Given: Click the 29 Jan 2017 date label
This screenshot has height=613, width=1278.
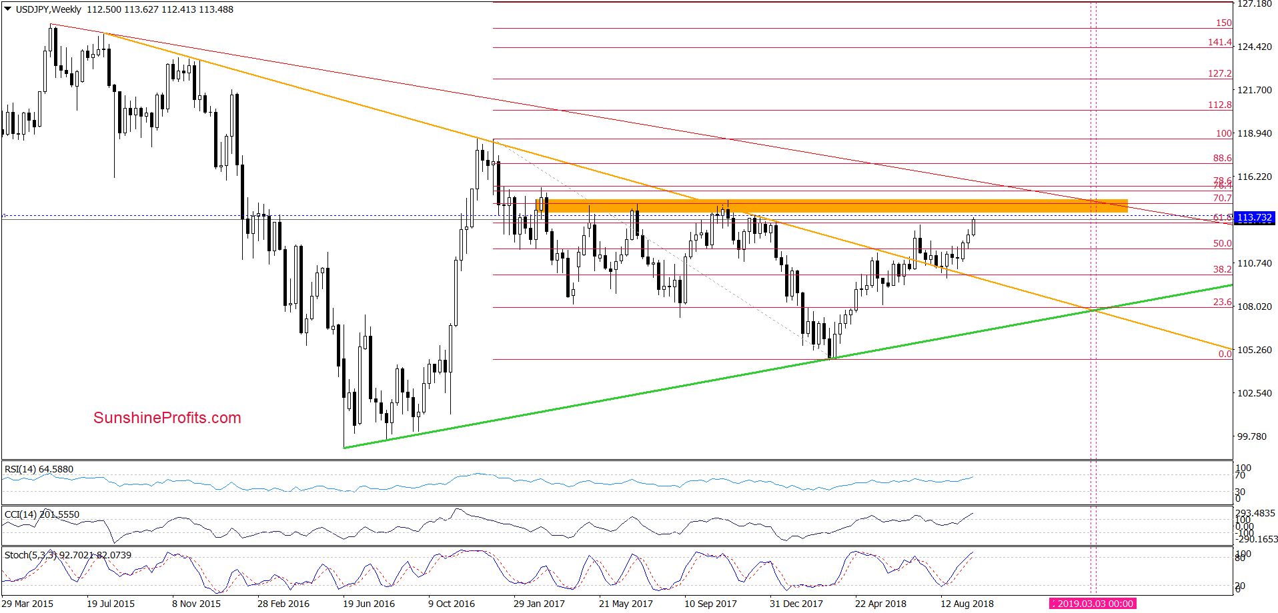Looking at the screenshot, I should point(539,604).
